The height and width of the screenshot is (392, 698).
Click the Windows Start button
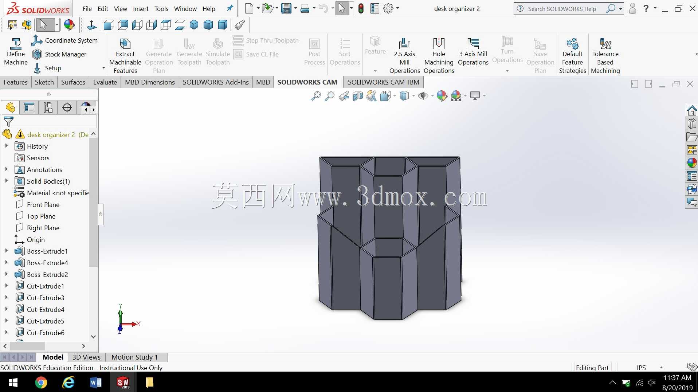click(13, 383)
